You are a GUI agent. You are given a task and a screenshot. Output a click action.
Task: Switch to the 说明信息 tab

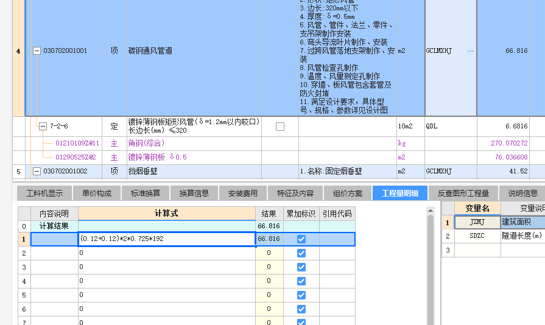(522, 193)
